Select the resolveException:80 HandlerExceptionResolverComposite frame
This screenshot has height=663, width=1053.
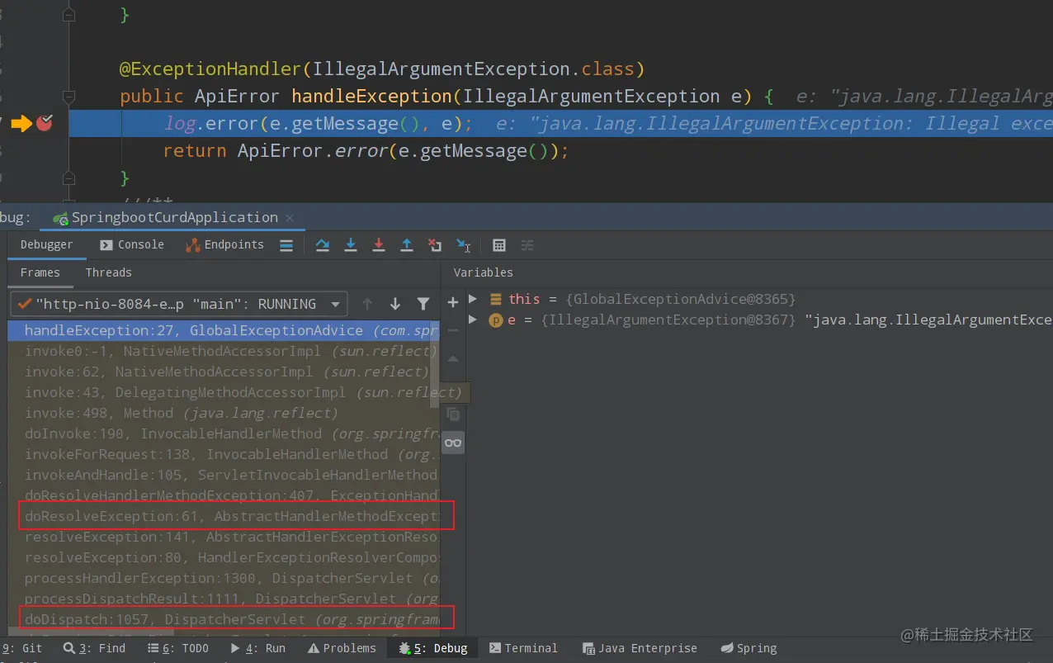point(224,557)
